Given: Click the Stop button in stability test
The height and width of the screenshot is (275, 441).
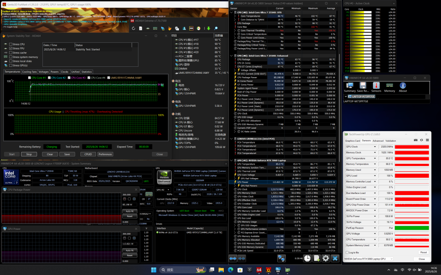Looking at the screenshot, I should (29, 154).
